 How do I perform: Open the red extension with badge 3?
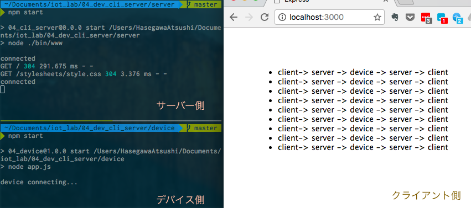point(426,18)
